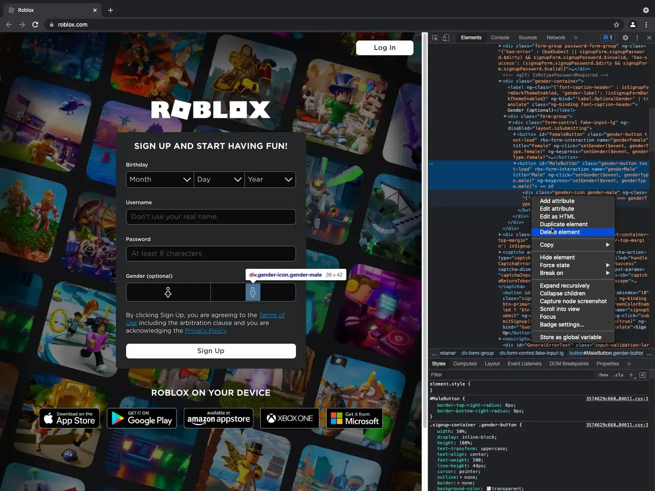Open the Year birthday dropdown
Screen dimensions: 655x491
pos(270,180)
